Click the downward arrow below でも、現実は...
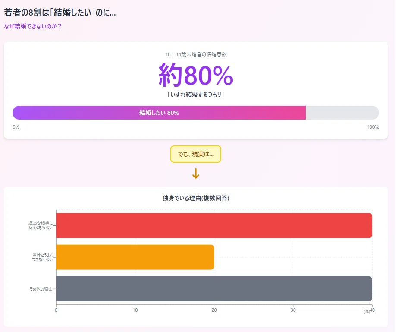Screen dimensions: 396x332 [x=196, y=174]
